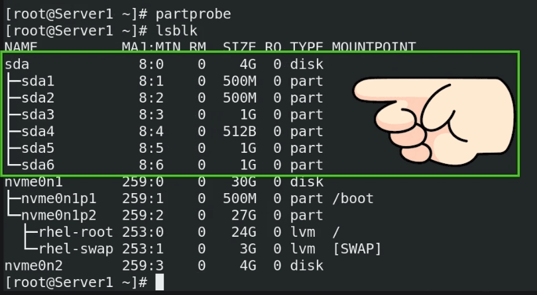Click the '27G' size value

click(x=244, y=215)
